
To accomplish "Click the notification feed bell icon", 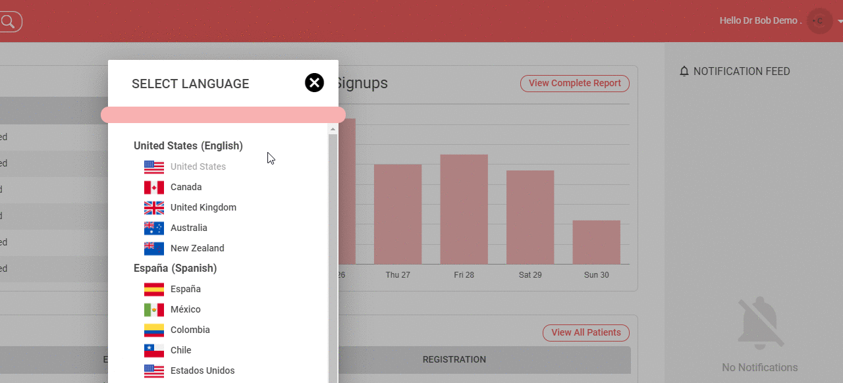I will (x=684, y=72).
